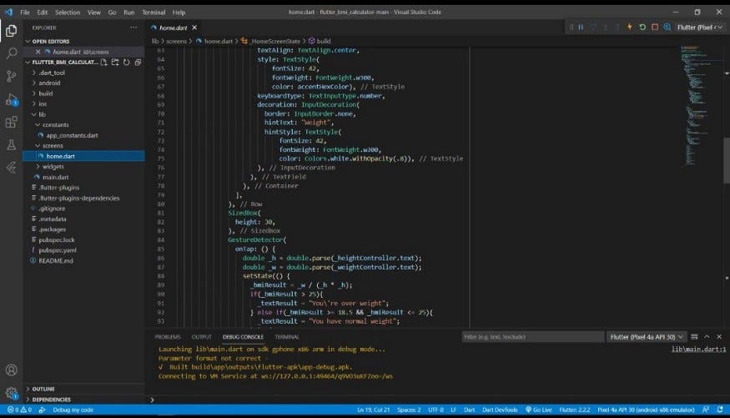The height and width of the screenshot is (418, 730).
Task: Create a new file in explorer
Action: [103, 62]
